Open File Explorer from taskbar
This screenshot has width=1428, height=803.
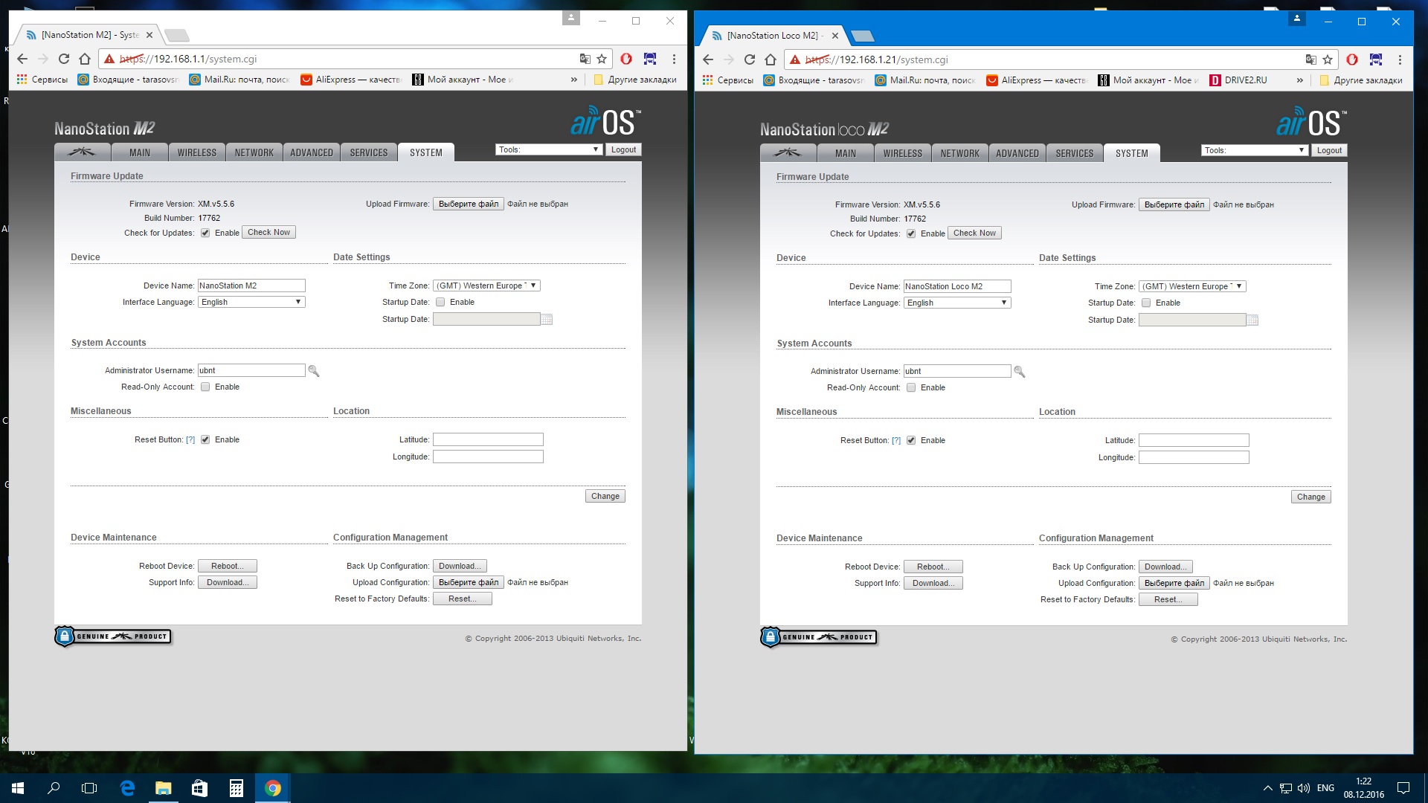[163, 788]
